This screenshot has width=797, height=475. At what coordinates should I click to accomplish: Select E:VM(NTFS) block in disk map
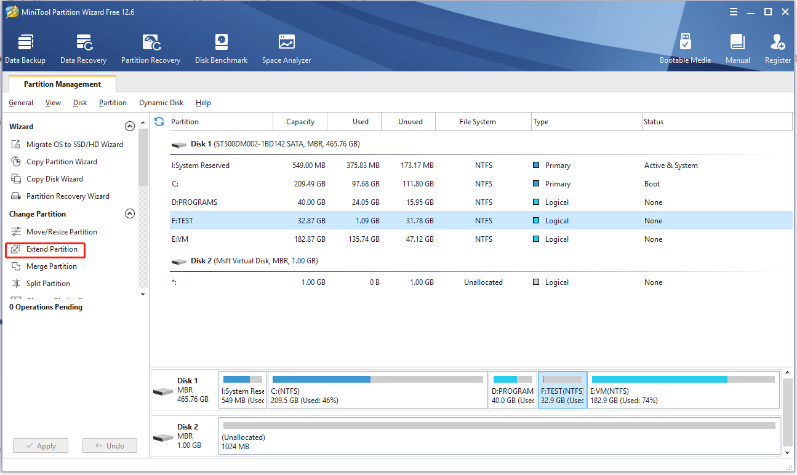pyautogui.click(x=683, y=389)
